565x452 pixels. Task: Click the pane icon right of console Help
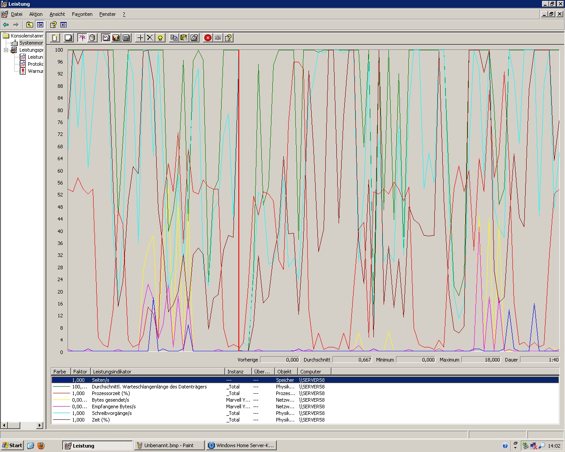click(x=63, y=25)
